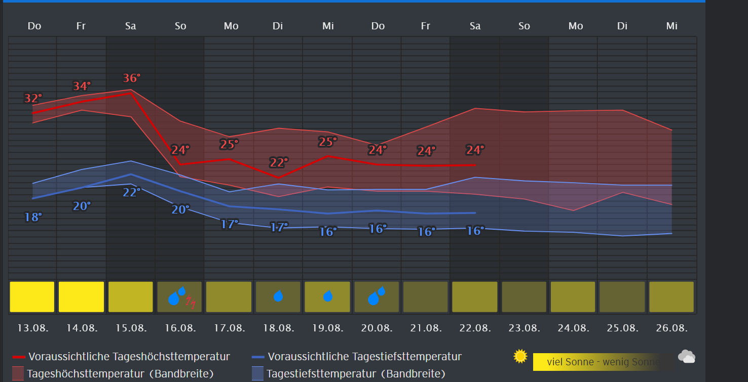Click the rain drops icon for 16.08.

(177, 295)
